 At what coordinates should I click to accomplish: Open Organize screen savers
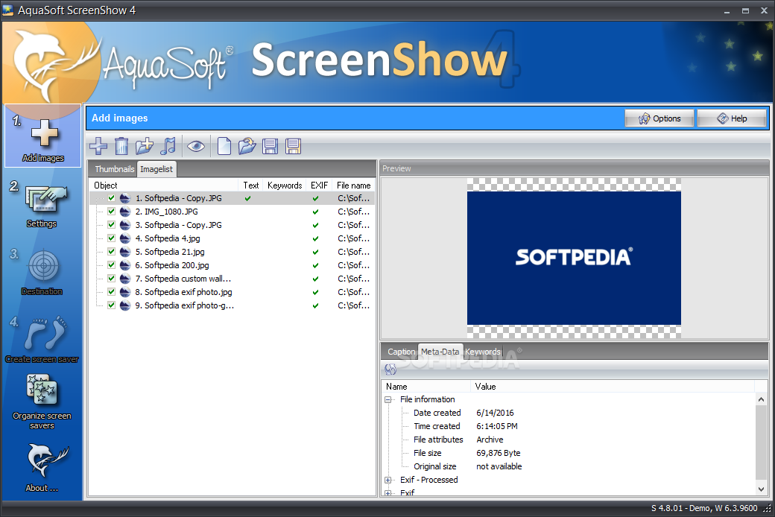click(x=42, y=402)
